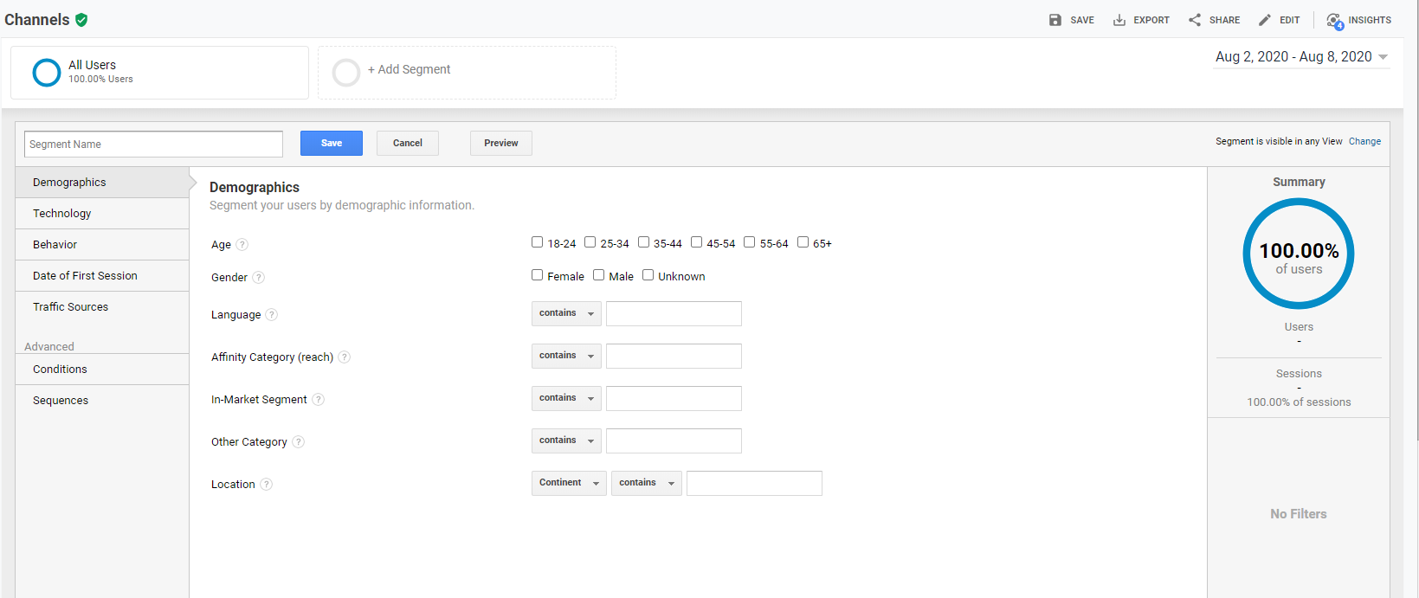Screen dimensions: 1419x598
Task: Click the Change visibility link
Action: (x=1364, y=141)
